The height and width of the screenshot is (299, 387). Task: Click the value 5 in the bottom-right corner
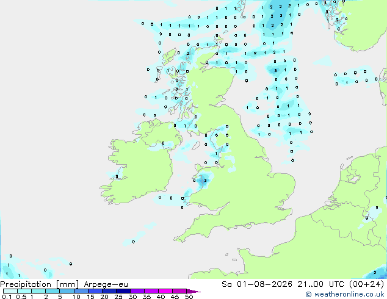click(375, 272)
